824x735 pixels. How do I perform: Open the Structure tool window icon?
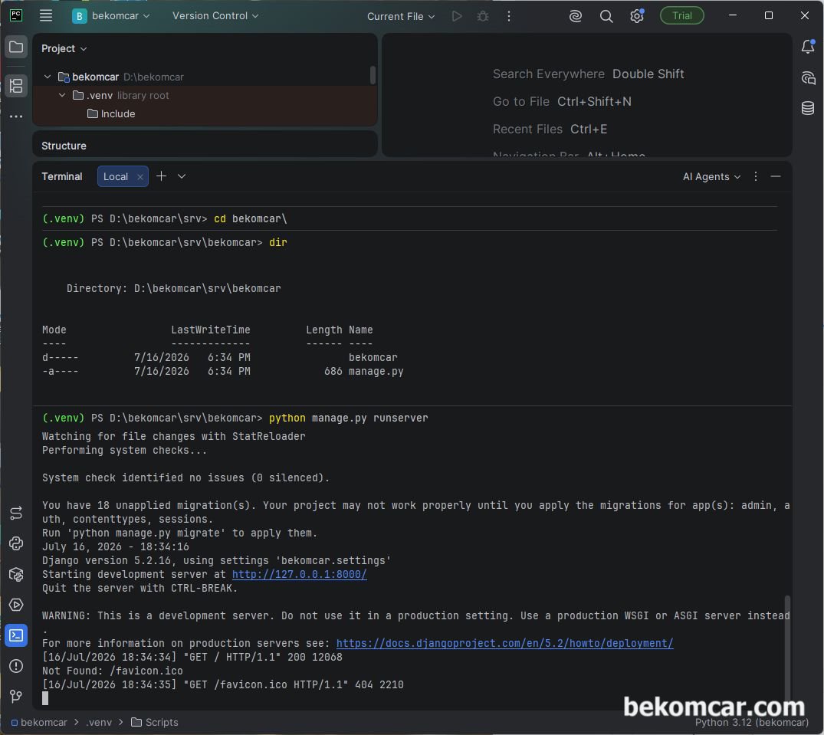pos(16,86)
